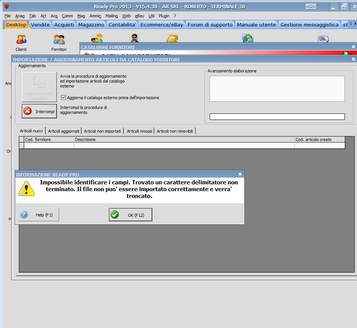This screenshot has width=357, height=328.
Task: Click the empty first row Descrizione cell
Action: (184, 146)
